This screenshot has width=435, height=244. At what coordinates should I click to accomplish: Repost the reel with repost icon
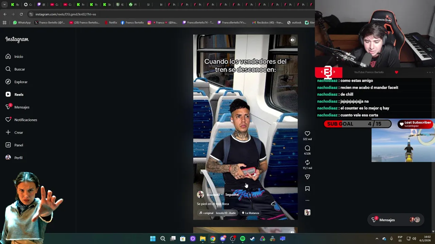click(307, 163)
